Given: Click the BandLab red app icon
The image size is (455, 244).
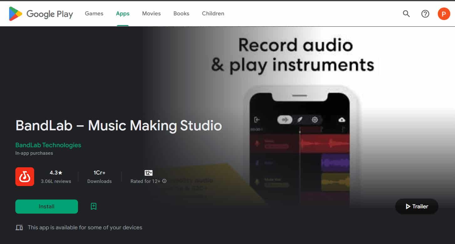Looking at the screenshot, I should pyautogui.click(x=25, y=177).
